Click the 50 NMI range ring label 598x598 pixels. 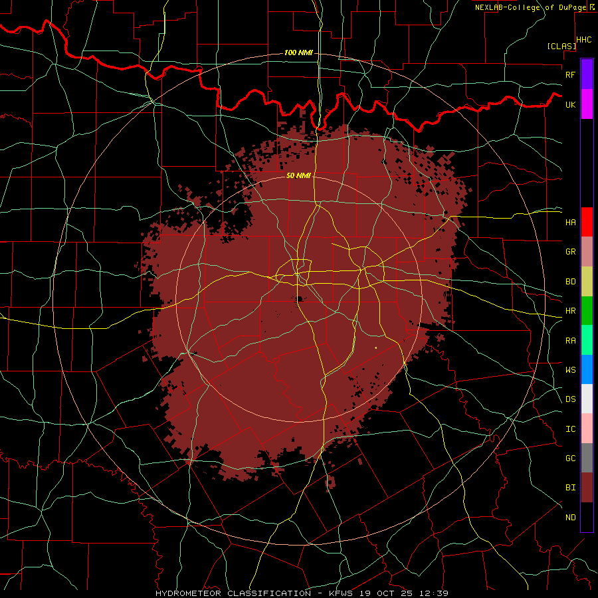(298, 175)
